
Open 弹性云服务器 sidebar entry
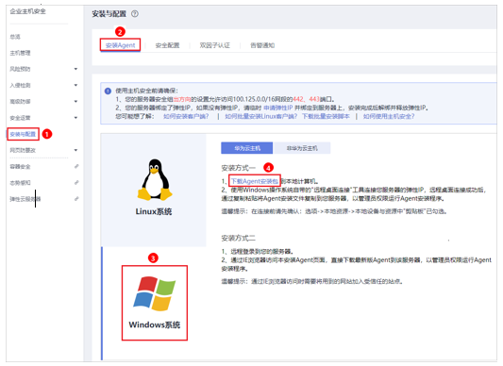(x=25, y=199)
